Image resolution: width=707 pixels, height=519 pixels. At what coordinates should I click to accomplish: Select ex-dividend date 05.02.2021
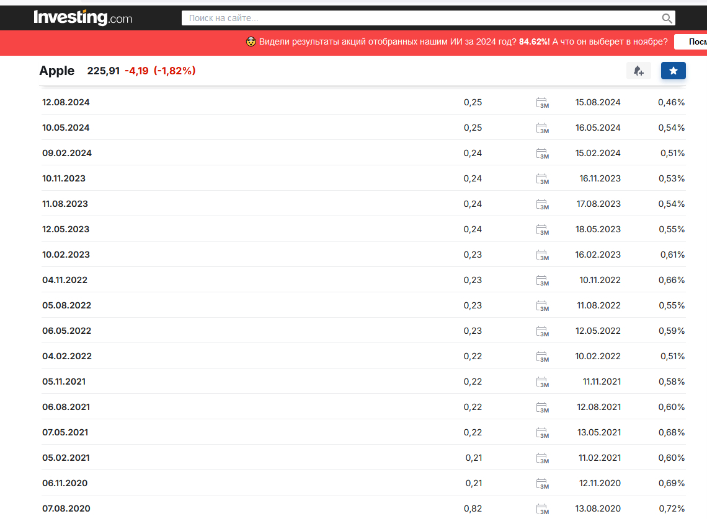[66, 458]
